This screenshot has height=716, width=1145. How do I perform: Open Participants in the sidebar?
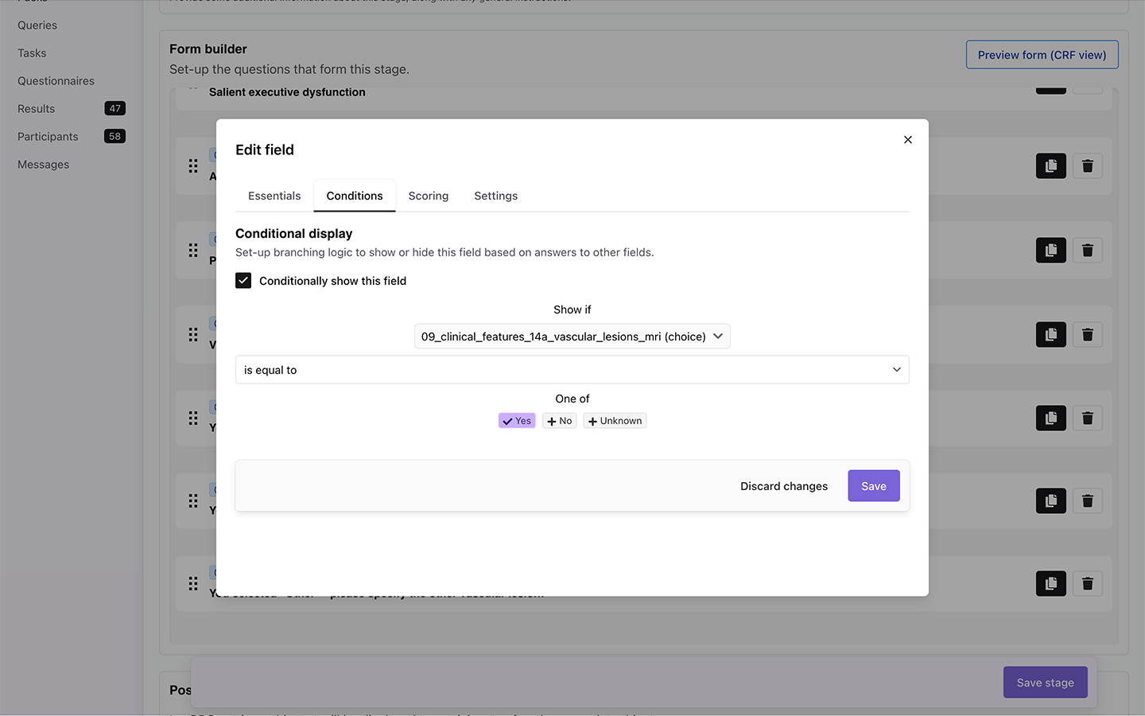(x=48, y=137)
